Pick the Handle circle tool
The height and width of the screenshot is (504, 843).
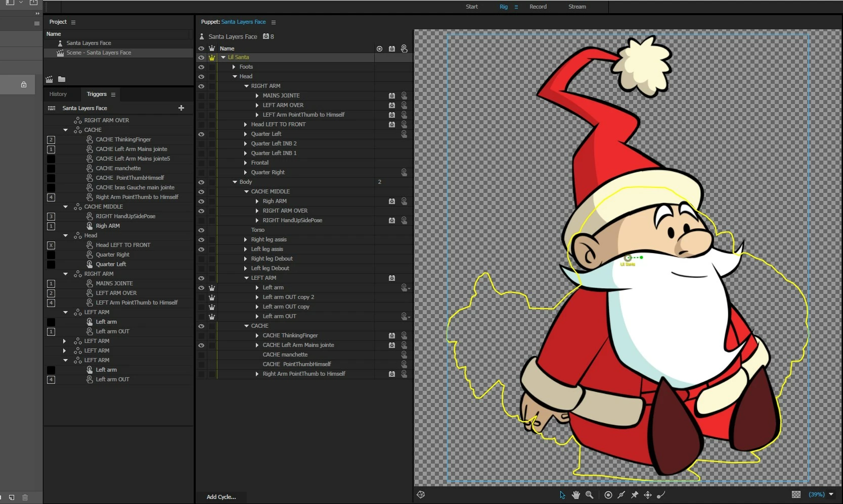[608, 495]
